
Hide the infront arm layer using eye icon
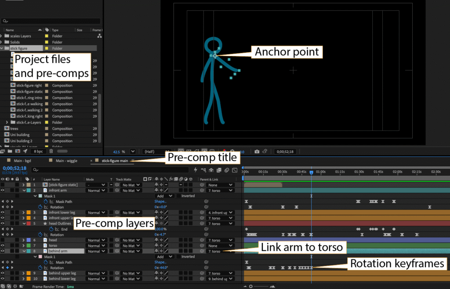point(3,191)
